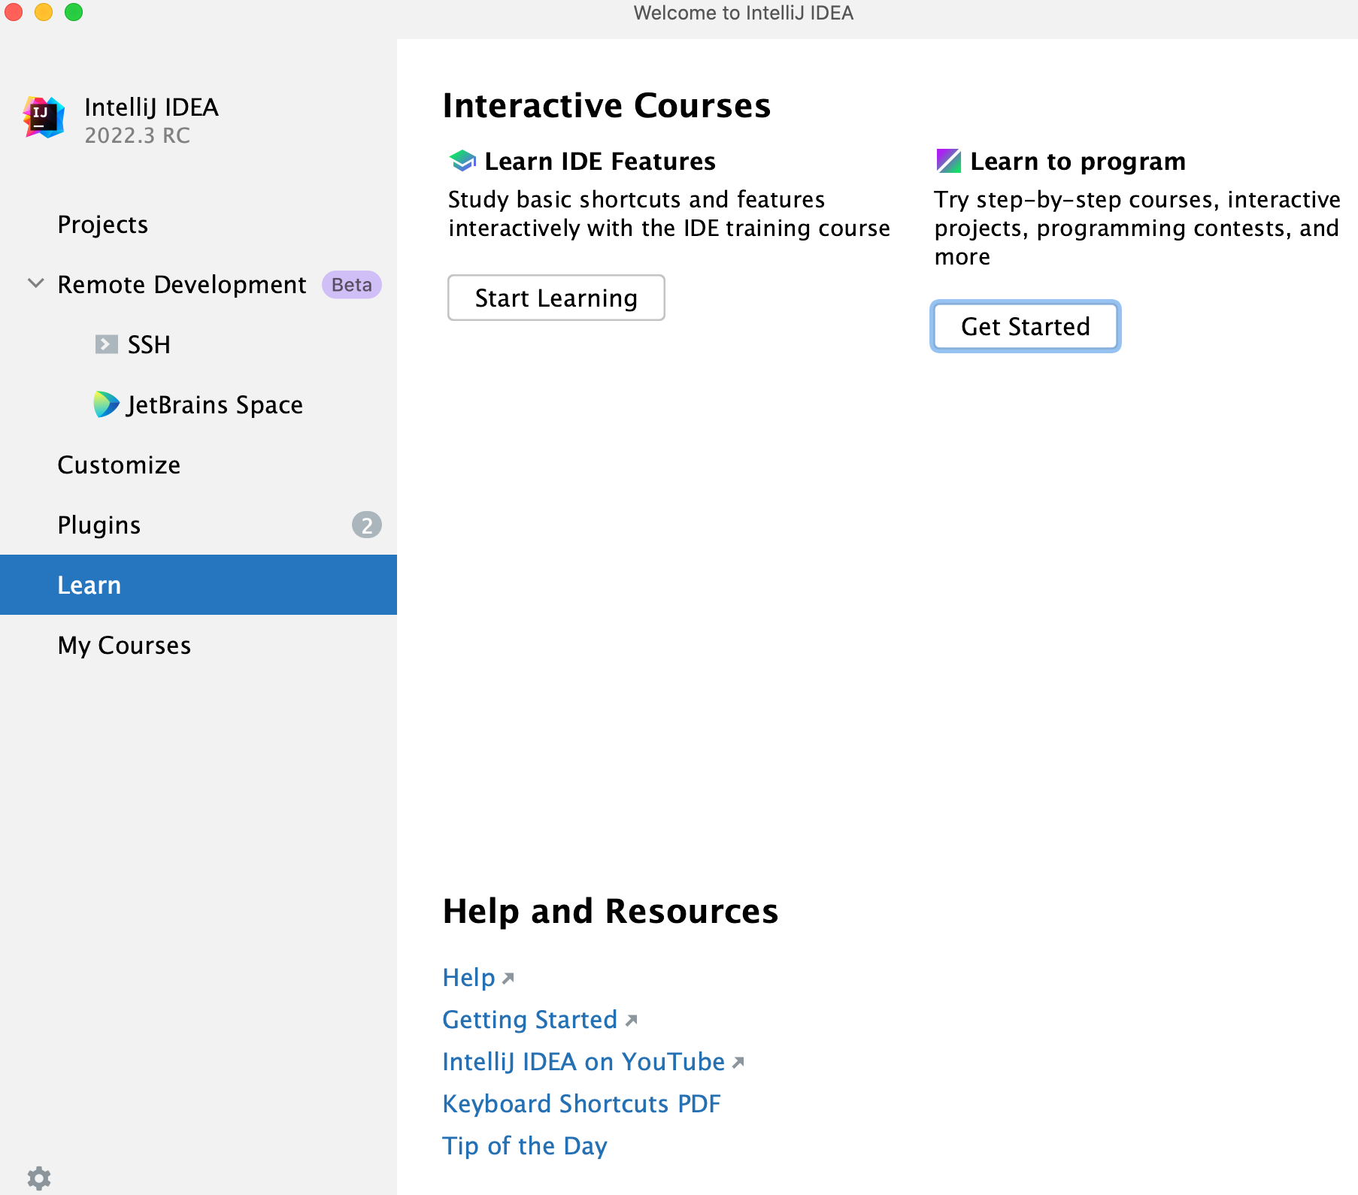Collapse the Remote Development section chevron
This screenshot has height=1195, width=1358.
tap(35, 284)
